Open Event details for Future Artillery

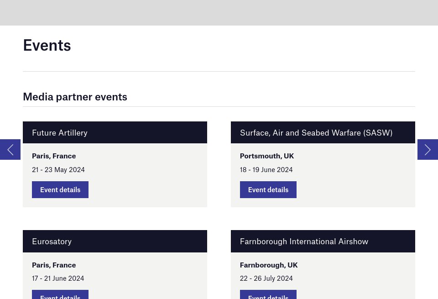[x=60, y=189]
